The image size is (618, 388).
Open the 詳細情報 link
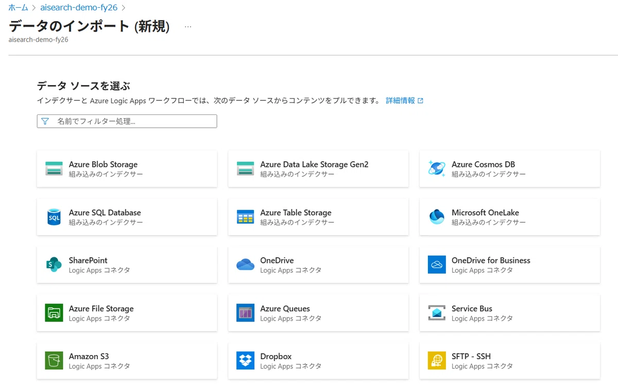pos(404,100)
